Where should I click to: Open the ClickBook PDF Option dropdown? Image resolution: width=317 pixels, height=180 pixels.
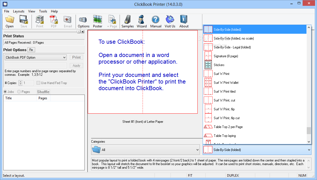pyautogui.click(x=36, y=57)
